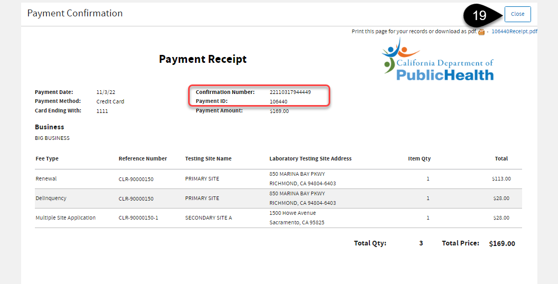Click the Delinquency total $28.00
558x284 pixels.
[501, 198]
